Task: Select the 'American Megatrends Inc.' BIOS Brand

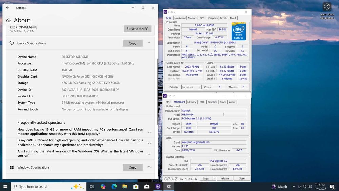Action: click(x=214, y=142)
